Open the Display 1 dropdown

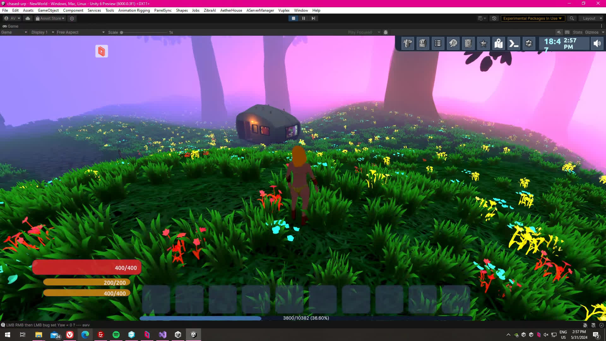tap(42, 32)
